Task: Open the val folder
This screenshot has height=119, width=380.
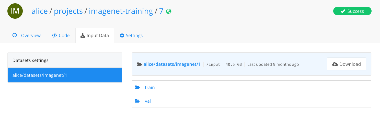Action: [148, 101]
